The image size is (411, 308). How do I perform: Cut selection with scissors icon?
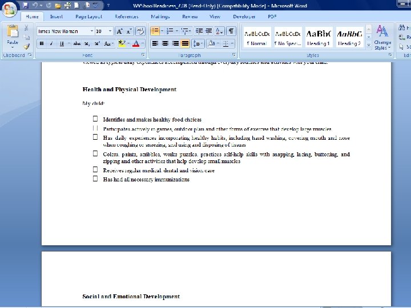pos(26,28)
